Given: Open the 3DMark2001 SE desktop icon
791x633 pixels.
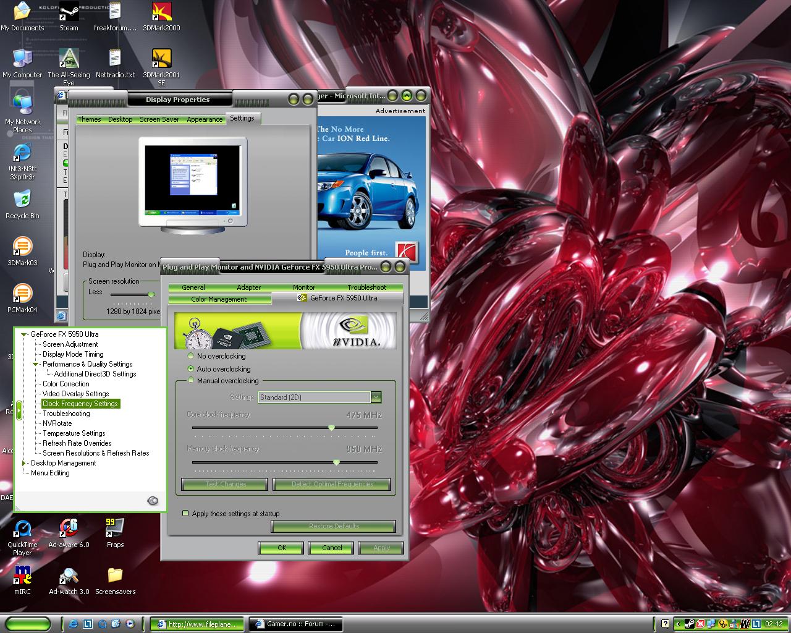Looking at the screenshot, I should click(x=161, y=67).
